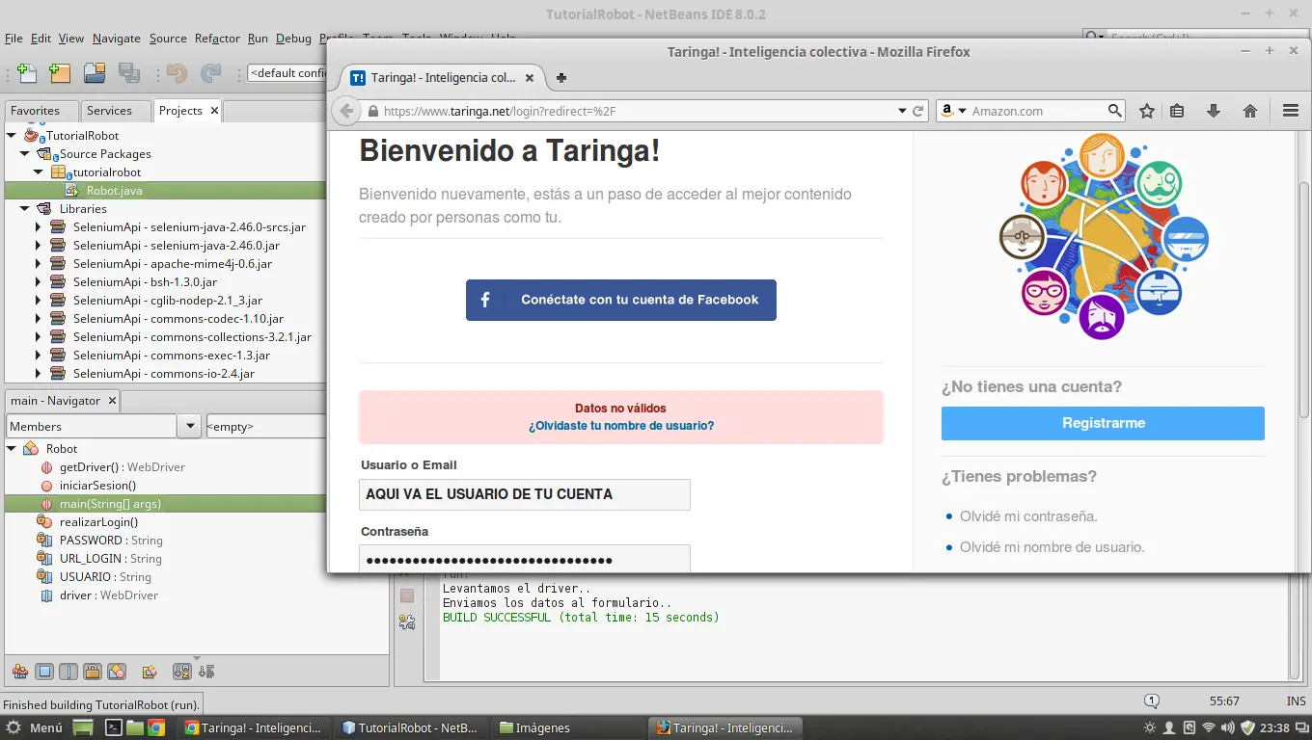This screenshot has height=740, width=1312.
Task: Click Olvidé mi contraseña link
Action: [x=1028, y=516]
